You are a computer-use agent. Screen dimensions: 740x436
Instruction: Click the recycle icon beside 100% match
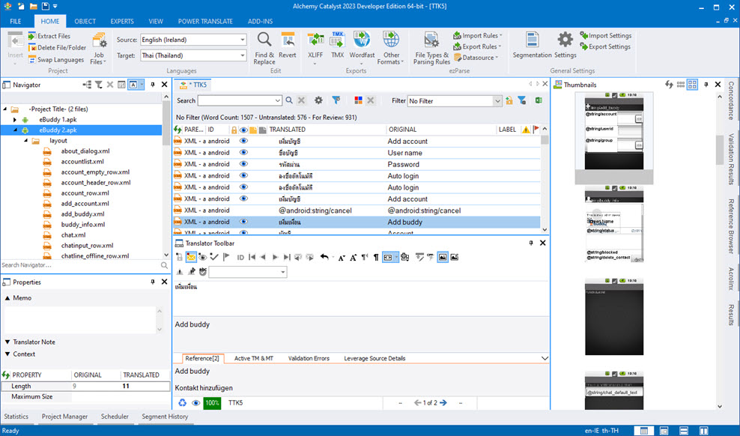tap(182, 403)
